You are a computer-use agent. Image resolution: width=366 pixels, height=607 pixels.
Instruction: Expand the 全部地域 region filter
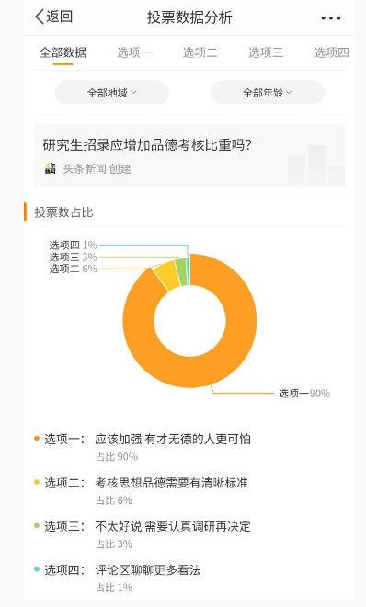pos(112,93)
